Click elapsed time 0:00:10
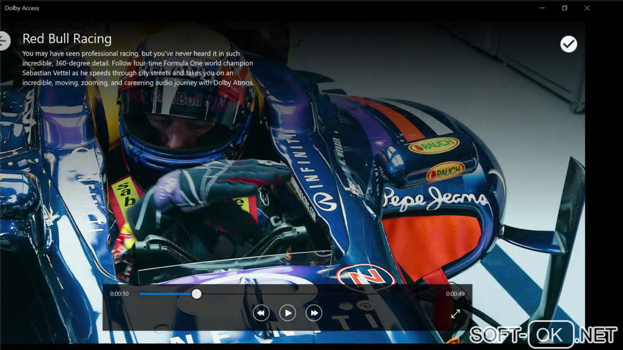623x350 pixels. point(119,294)
